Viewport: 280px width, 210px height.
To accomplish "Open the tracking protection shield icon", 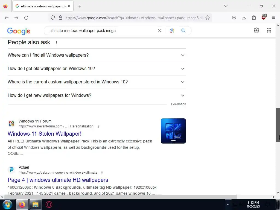I will [x=53, y=17].
